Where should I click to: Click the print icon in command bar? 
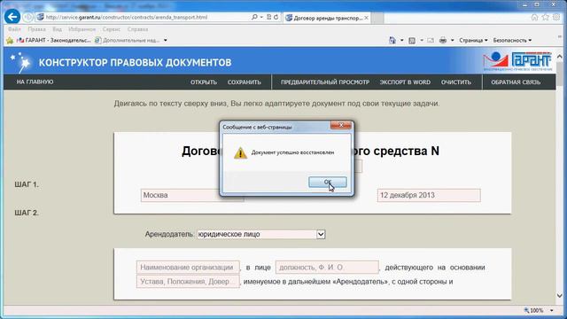[443, 40]
